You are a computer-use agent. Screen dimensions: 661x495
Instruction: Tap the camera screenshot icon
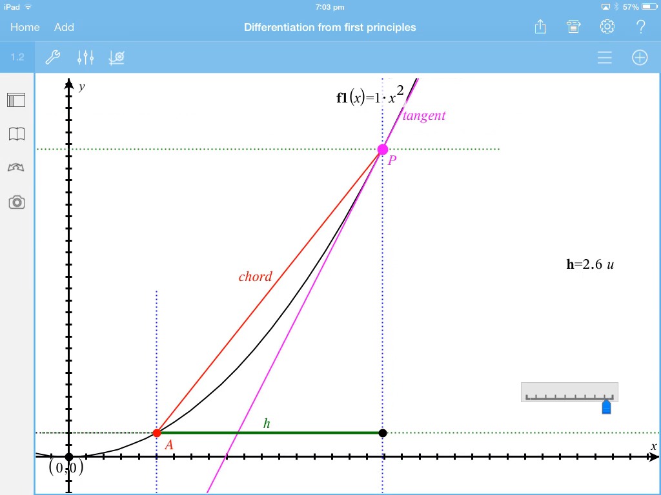[x=16, y=202]
